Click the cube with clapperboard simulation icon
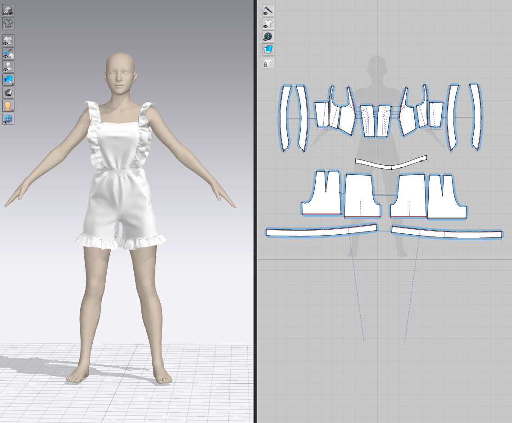Image resolution: width=512 pixels, height=423 pixels. (x=8, y=10)
